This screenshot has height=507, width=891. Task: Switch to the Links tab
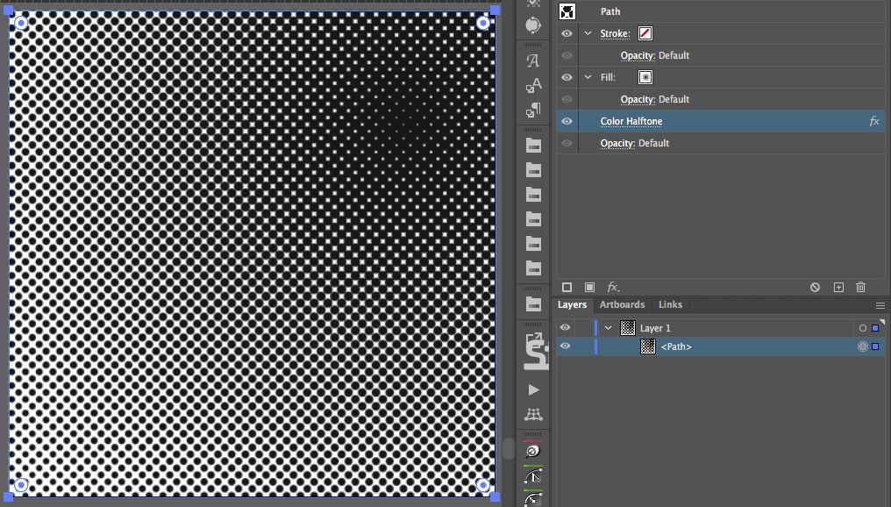pos(670,304)
